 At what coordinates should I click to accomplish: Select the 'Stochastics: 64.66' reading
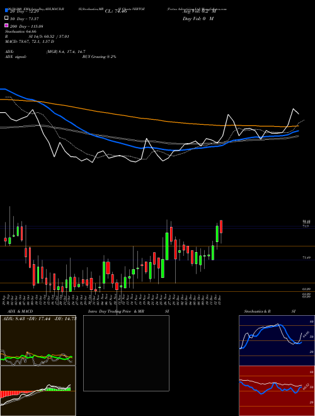coord(21,32)
